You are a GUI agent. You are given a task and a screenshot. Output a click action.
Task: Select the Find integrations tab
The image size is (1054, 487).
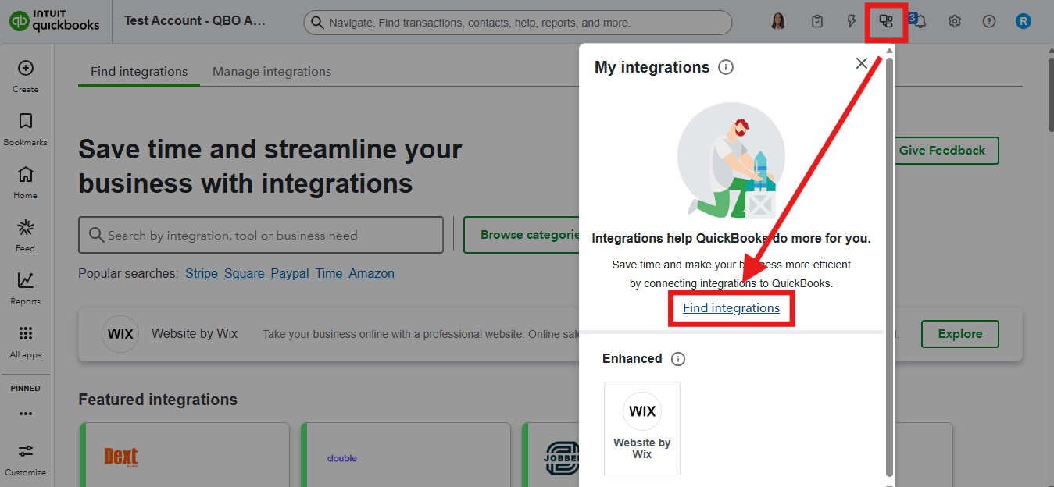coord(139,72)
